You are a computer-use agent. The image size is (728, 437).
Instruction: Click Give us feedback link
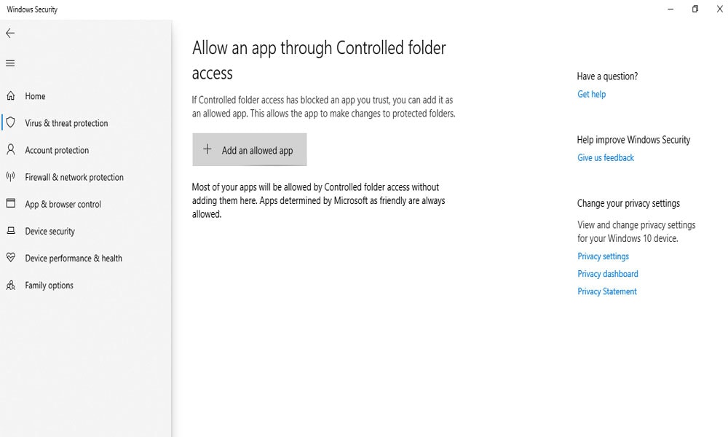(606, 158)
